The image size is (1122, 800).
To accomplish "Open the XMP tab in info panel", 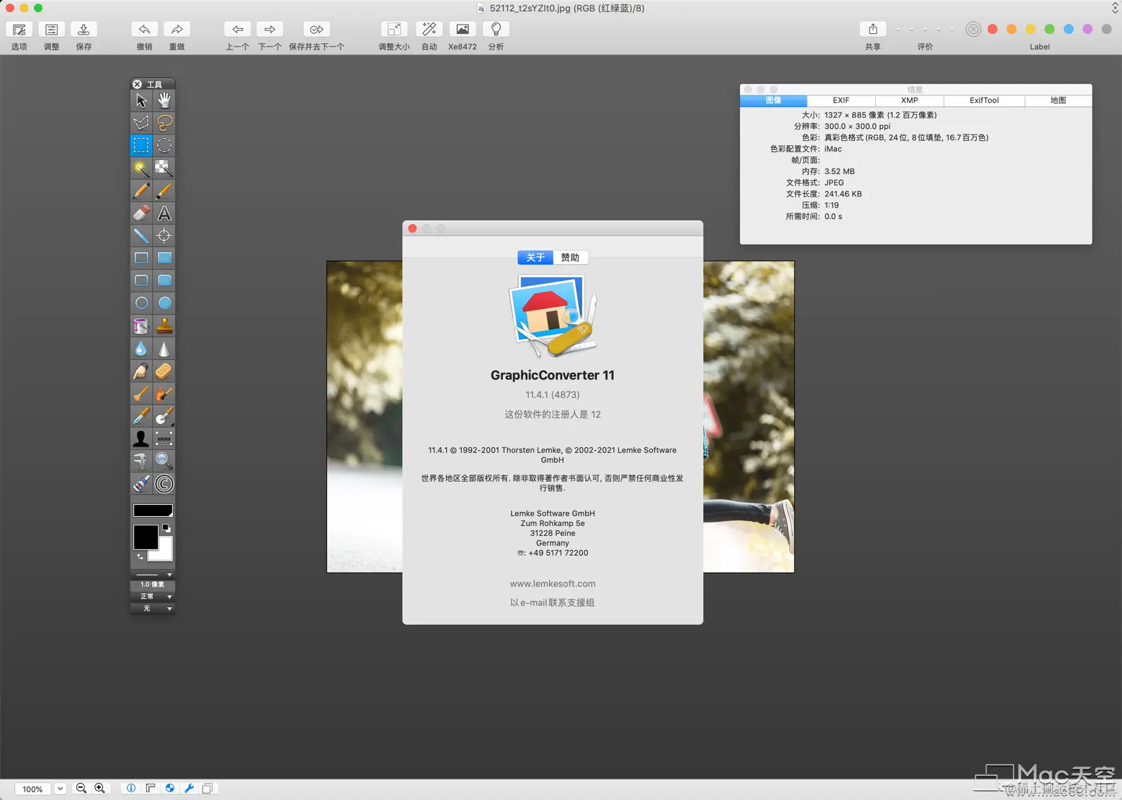I will tap(909, 101).
